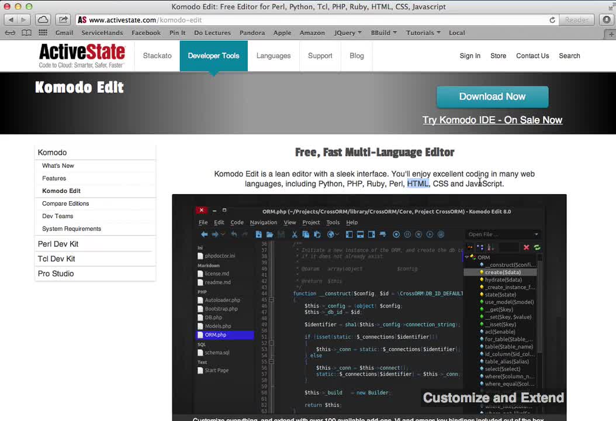Open the Facebook bookmark

pos(146,33)
